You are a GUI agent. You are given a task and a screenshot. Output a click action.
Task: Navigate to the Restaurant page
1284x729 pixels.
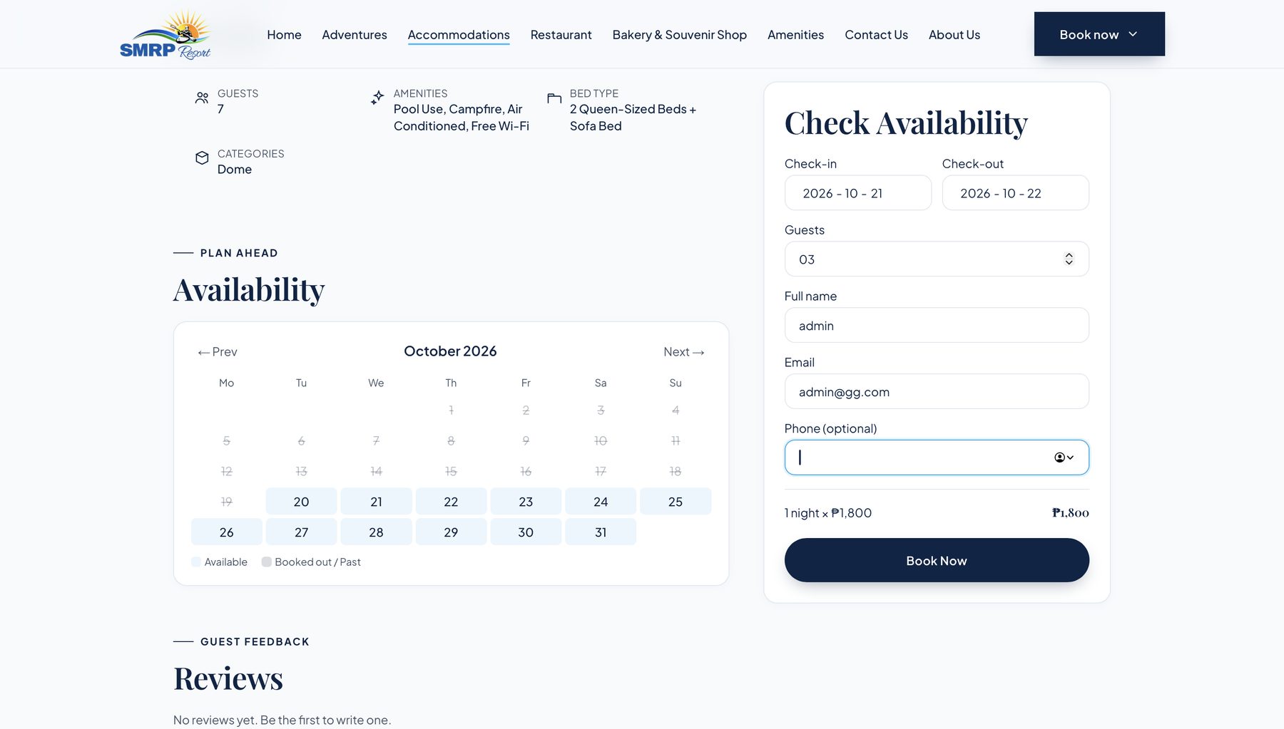coord(561,35)
